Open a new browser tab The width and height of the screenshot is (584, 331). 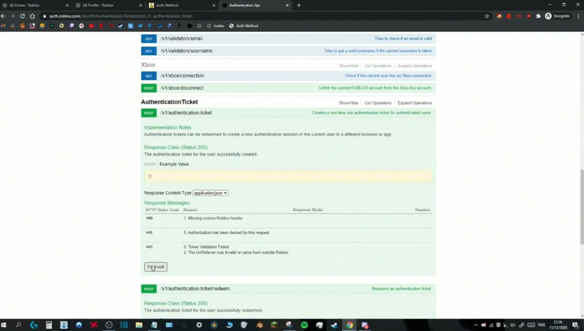pyautogui.click(x=299, y=5)
